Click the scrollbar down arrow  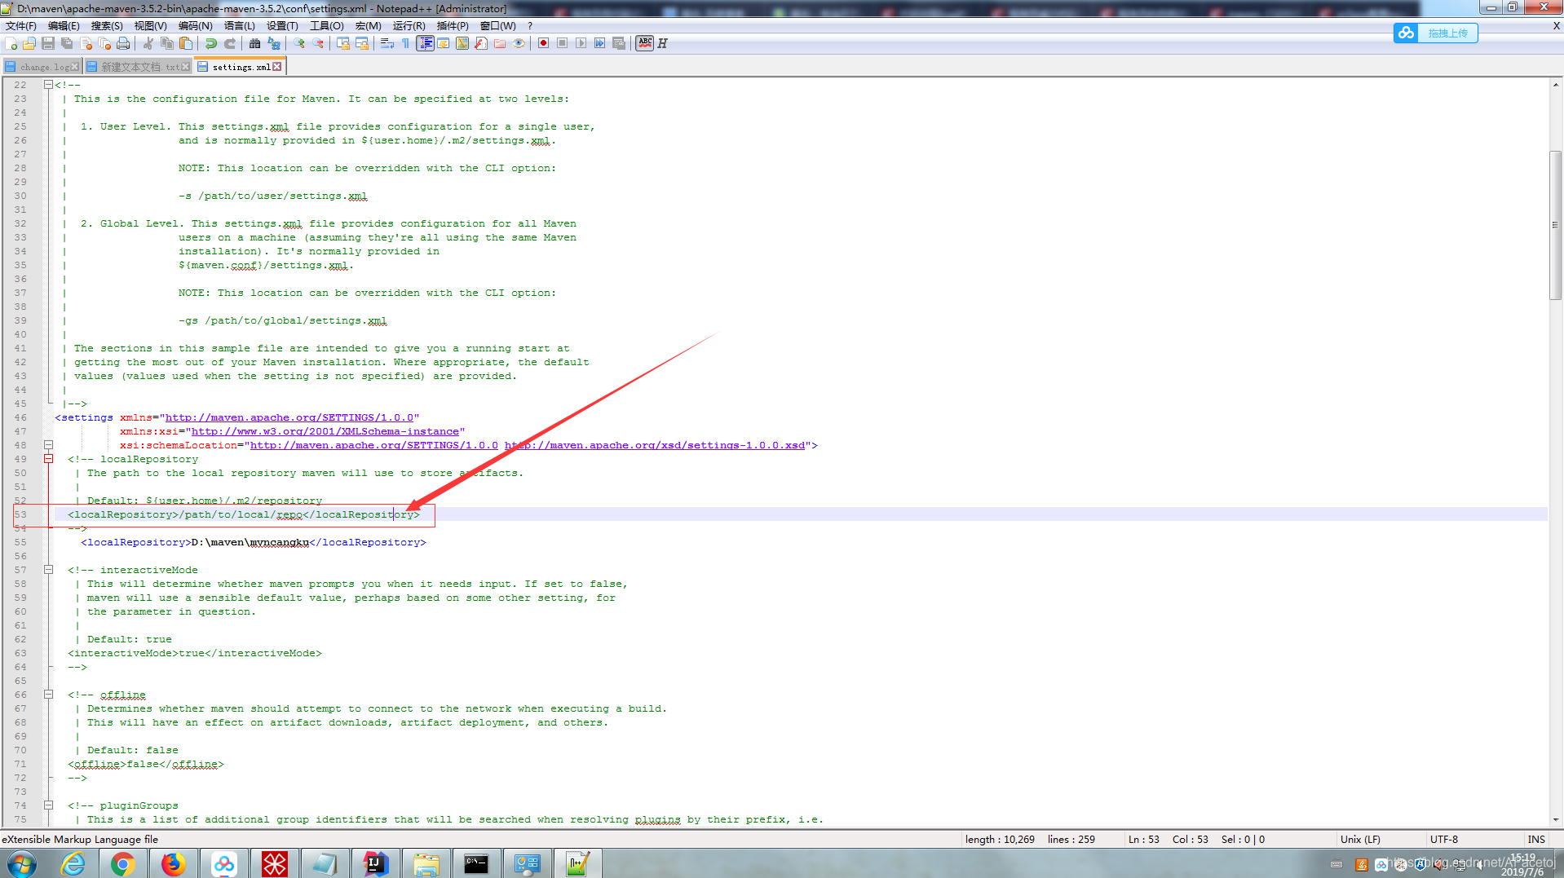1556,820
